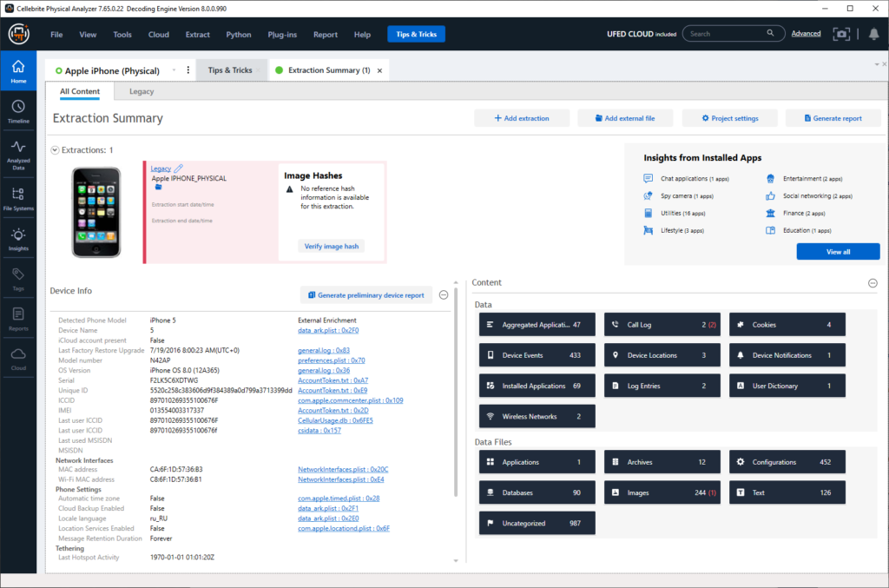889x588 pixels.
Task: Click the search magnifier icon
Action: pyautogui.click(x=769, y=32)
